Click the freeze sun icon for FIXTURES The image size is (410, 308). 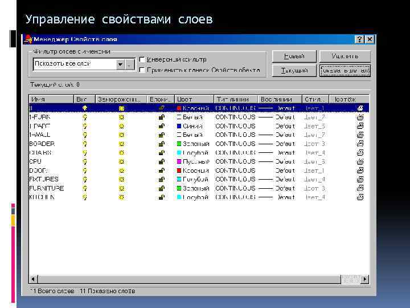click(121, 180)
